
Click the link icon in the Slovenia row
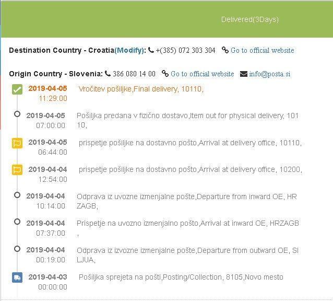pos(165,74)
